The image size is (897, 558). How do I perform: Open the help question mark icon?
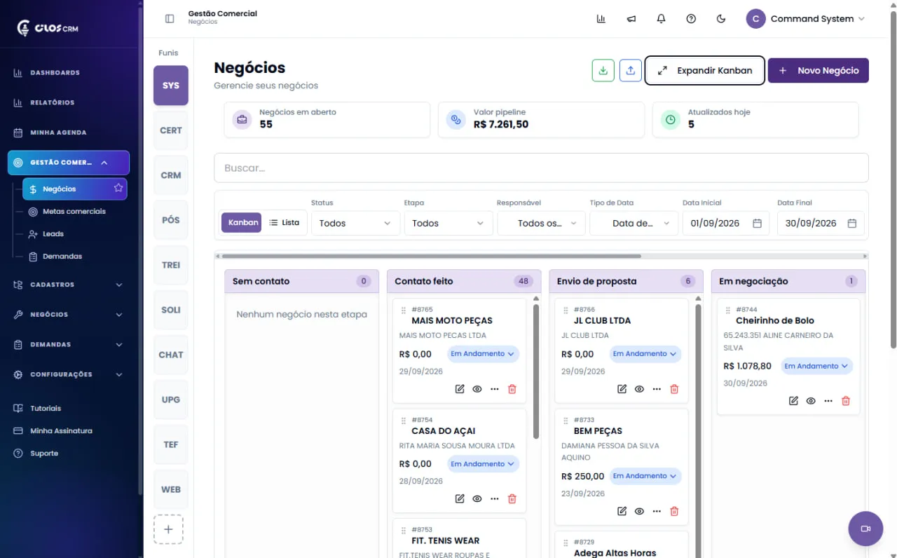pos(691,19)
